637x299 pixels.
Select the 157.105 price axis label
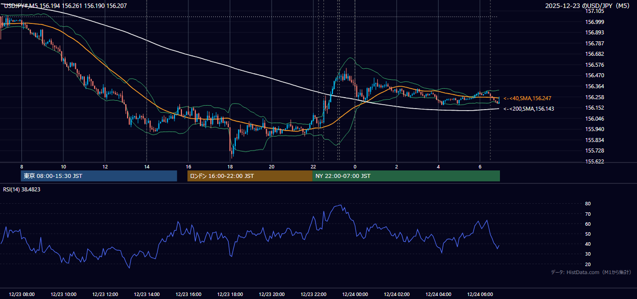[595, 11]
